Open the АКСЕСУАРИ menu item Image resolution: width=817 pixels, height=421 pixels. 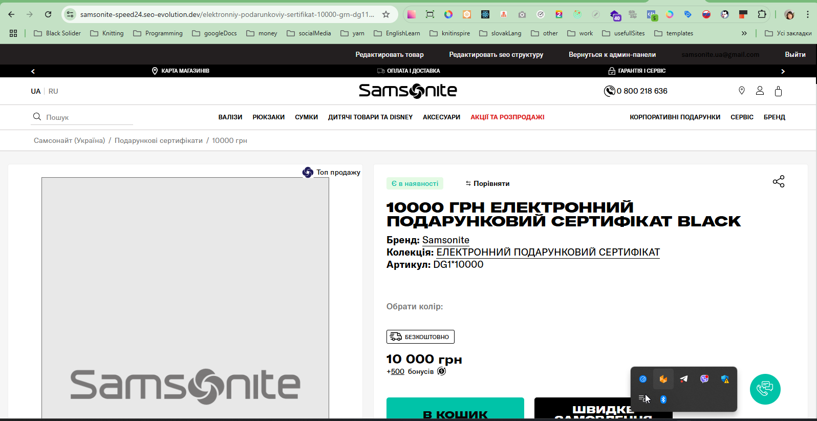pyautogui.click(x=441, y=117)
